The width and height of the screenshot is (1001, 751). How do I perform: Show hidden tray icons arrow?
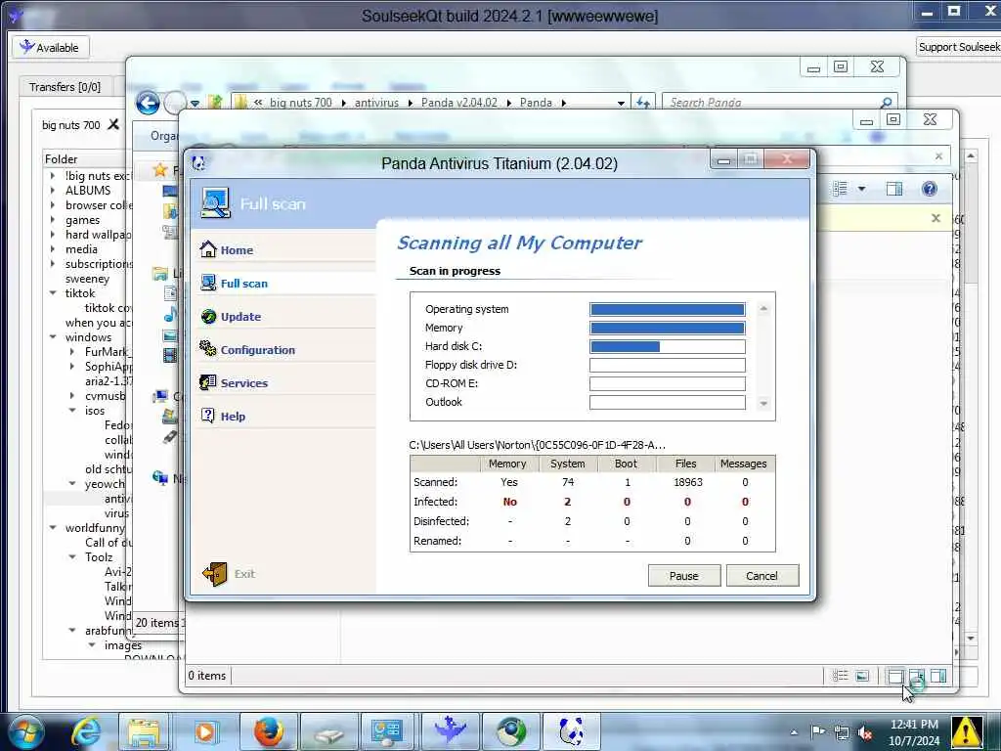794,732
